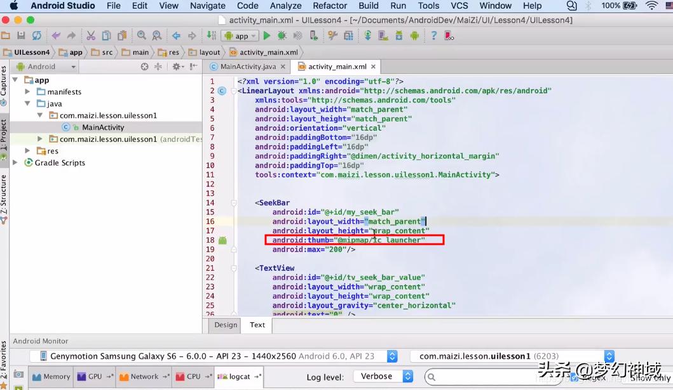Click the Debug bug icon in the toolbar

(x=282, y=36)
